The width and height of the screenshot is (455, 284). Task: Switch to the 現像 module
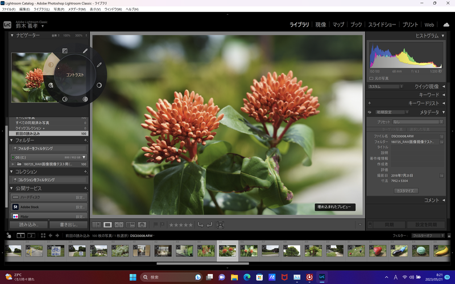[321, 24]
